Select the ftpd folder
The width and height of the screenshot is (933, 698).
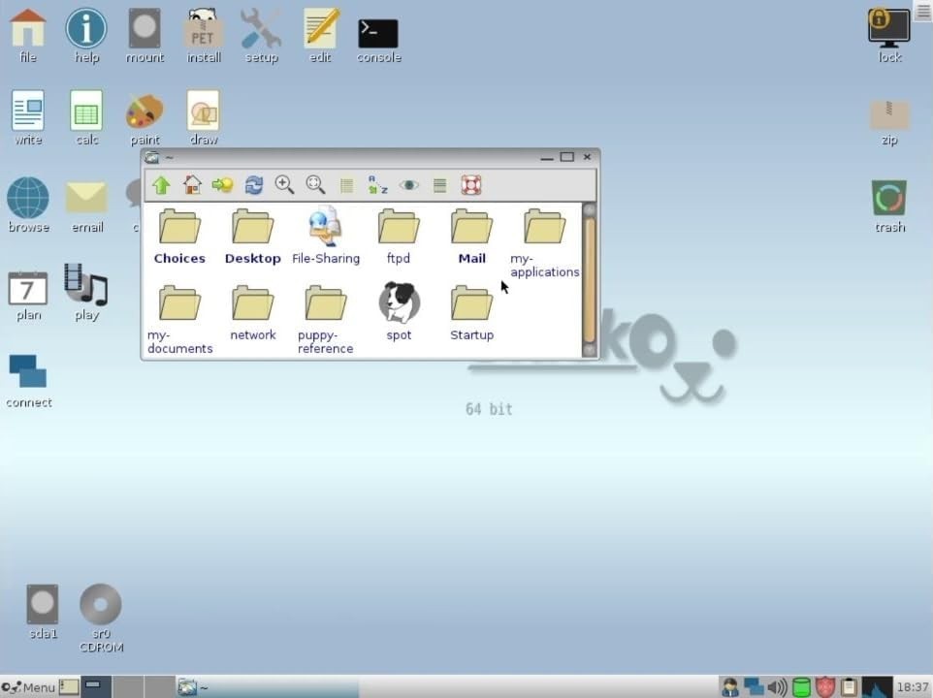[x=399, y=236]
